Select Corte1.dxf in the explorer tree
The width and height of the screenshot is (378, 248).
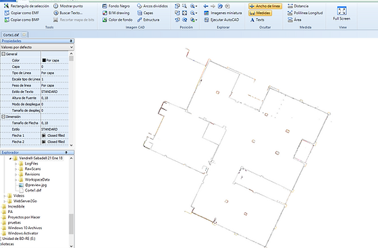(x=30, y=191)
